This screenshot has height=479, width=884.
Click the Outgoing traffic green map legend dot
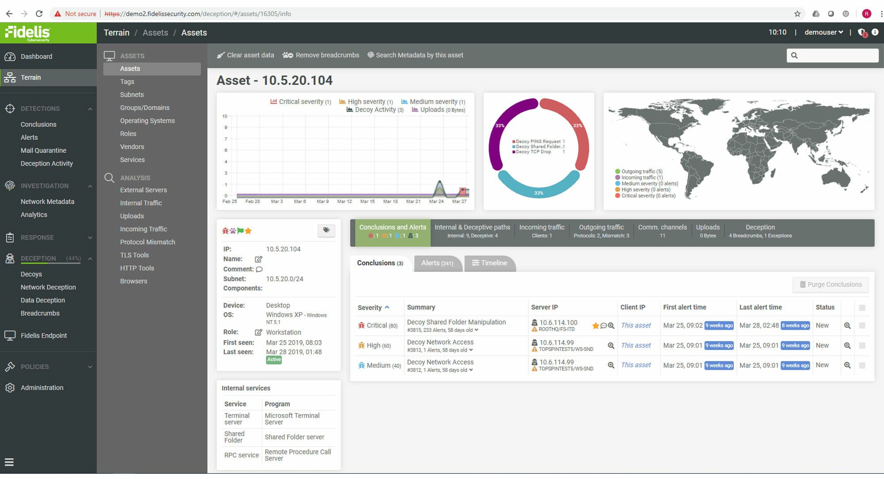tap(617, 172)
